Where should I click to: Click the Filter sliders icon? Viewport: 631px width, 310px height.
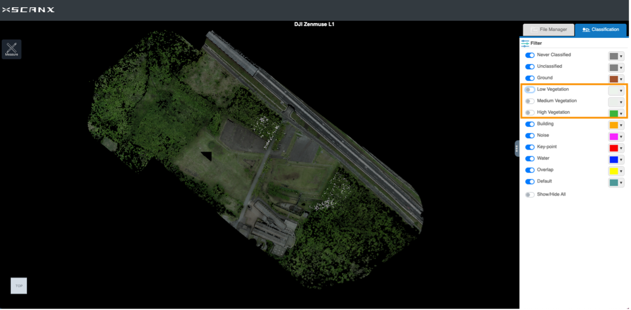point(525,43)
